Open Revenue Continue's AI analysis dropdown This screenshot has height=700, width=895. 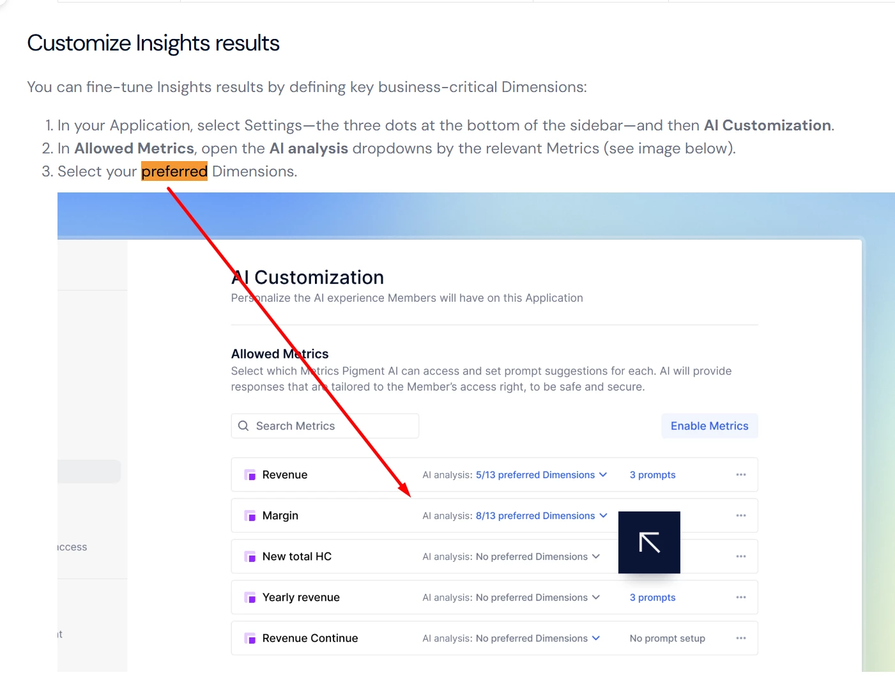(x=538, y=639)
